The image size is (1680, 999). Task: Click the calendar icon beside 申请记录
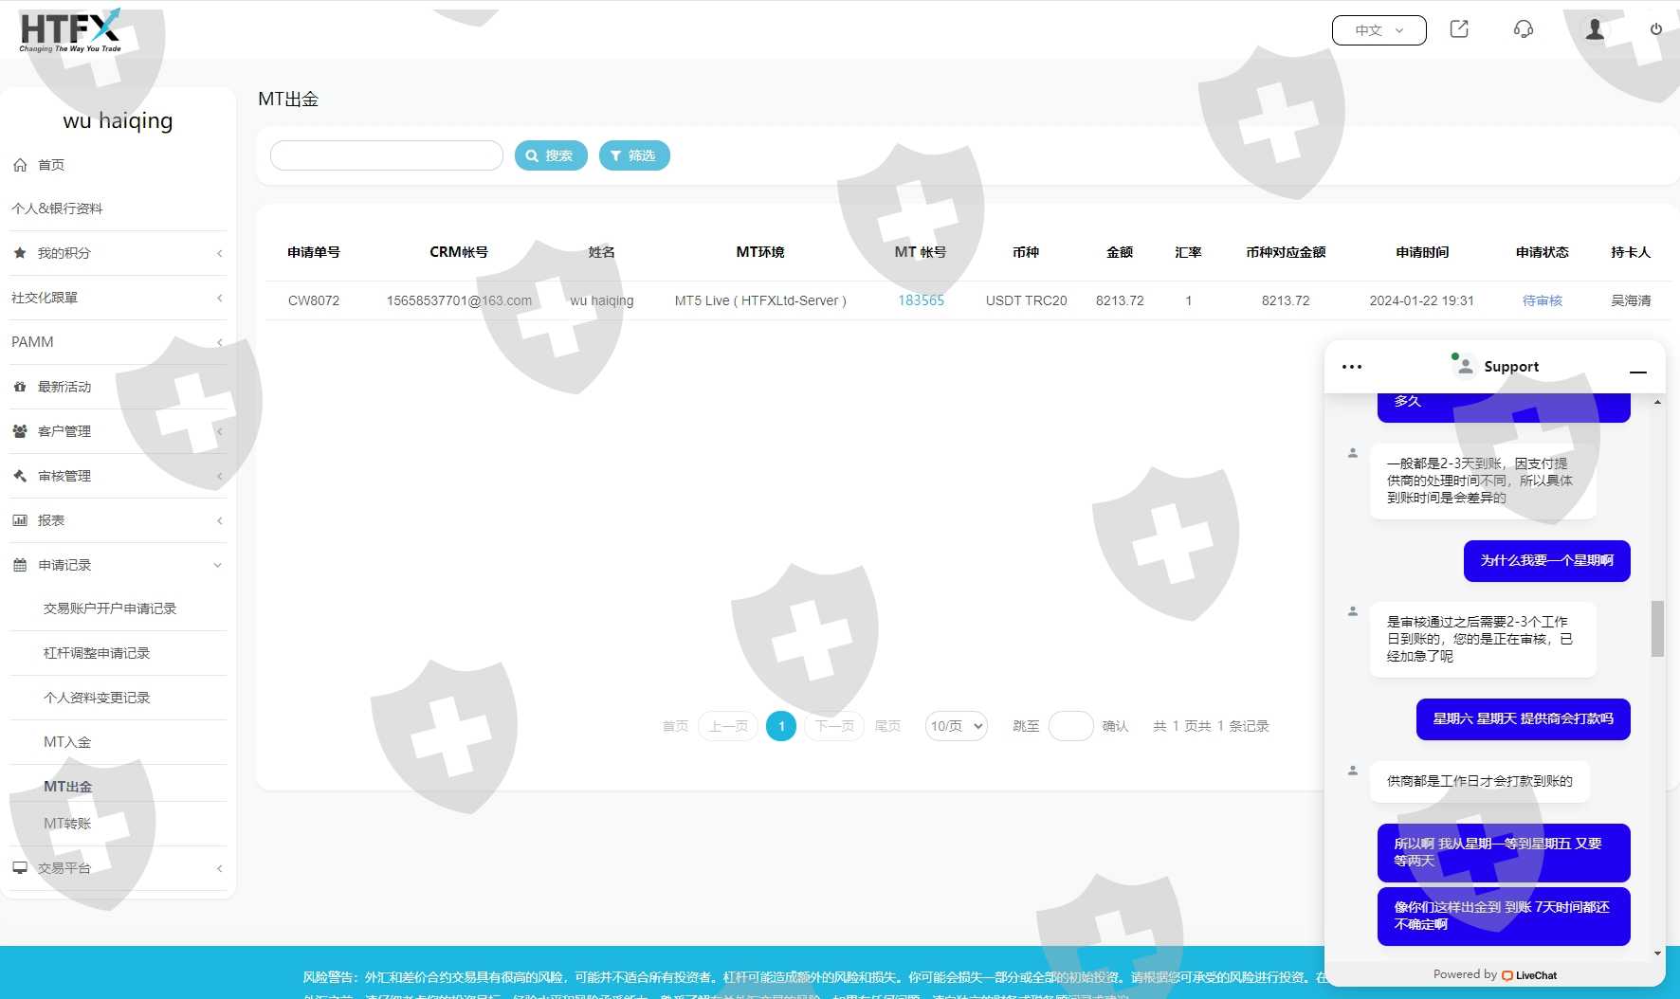20,565
